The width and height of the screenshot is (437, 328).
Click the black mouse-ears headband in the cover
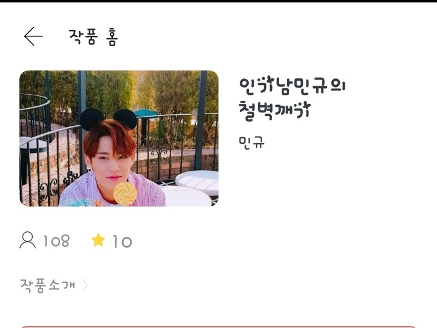(108, 119)
